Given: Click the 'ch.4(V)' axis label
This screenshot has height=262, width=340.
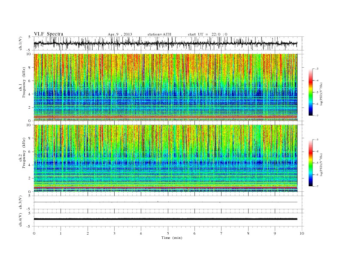Looking at the screenshot, I should pos(21,220).
